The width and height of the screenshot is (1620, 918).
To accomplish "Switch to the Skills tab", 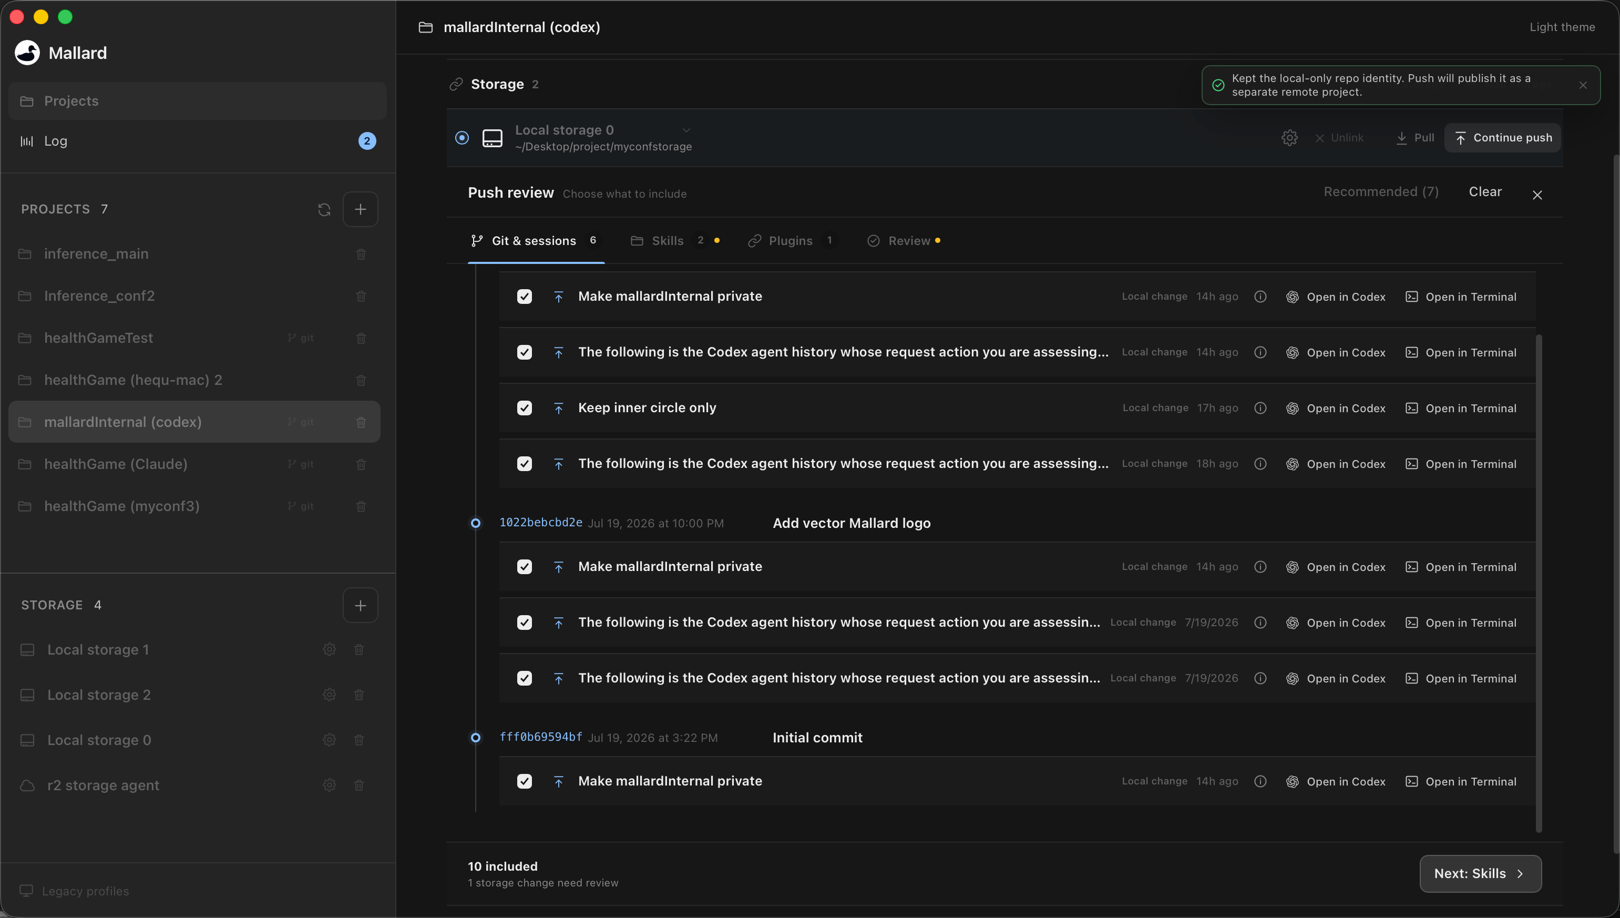I will click(675, 241).
